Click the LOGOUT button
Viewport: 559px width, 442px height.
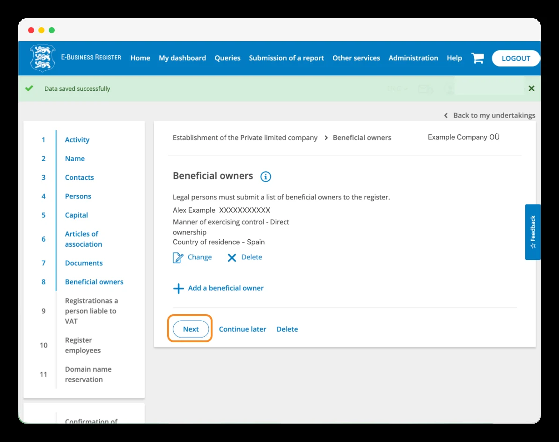pos(516,59)
